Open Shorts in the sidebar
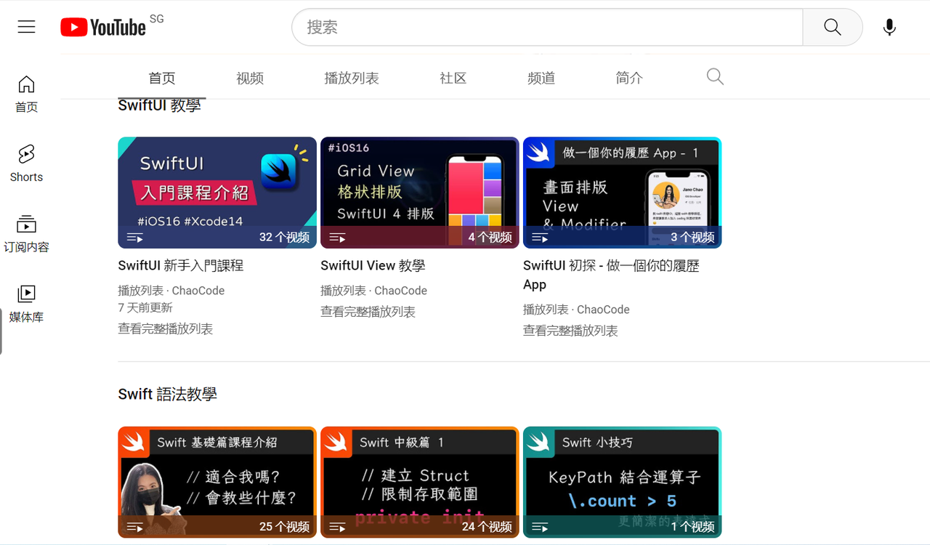This screenshot has width=930, height=545. (x=26, y=163)
